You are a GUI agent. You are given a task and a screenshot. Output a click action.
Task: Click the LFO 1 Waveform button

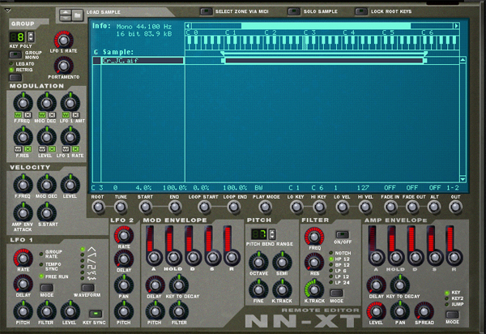pos(87,288)
